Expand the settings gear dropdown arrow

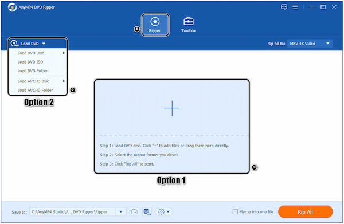[x=168, y=212]
